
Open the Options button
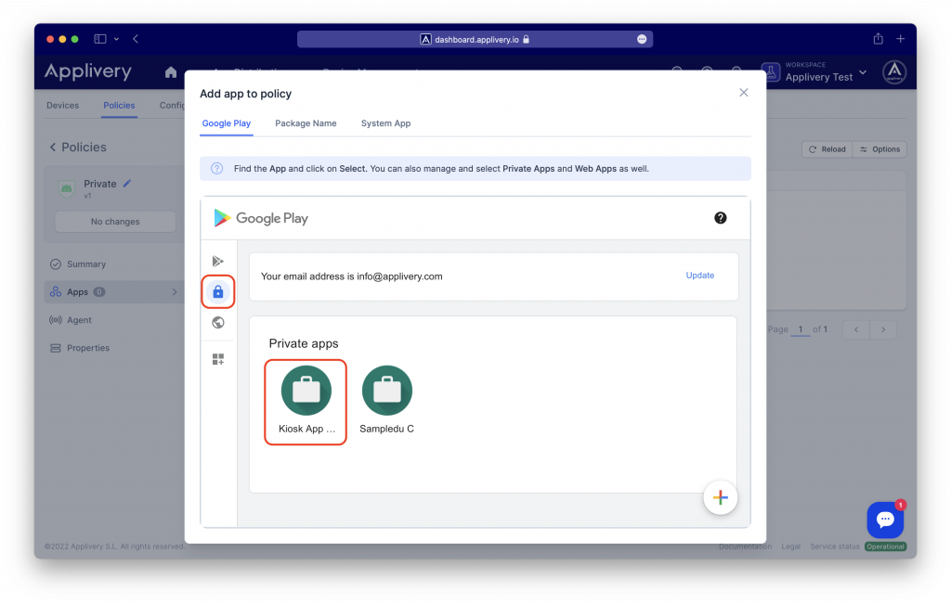879,149
